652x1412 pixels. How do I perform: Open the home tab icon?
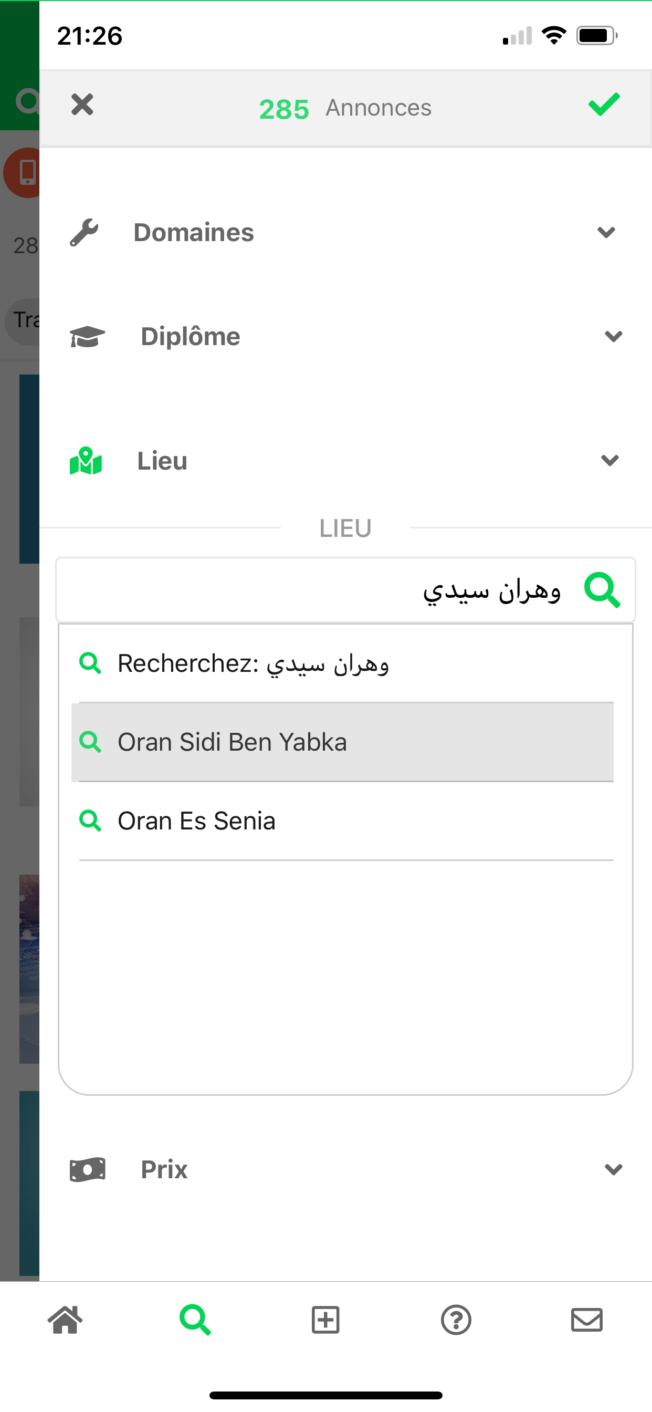coord(65,1320)
